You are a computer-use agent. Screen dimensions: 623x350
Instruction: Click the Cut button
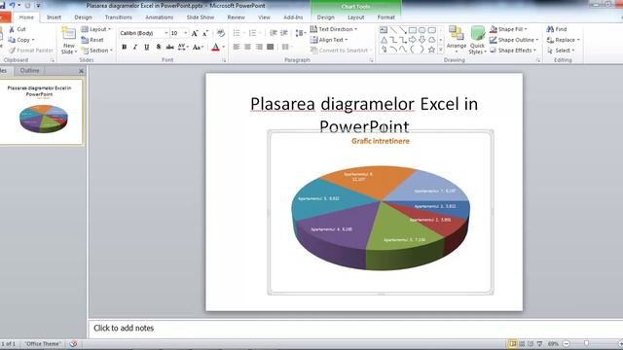click(x=18, y=29)
